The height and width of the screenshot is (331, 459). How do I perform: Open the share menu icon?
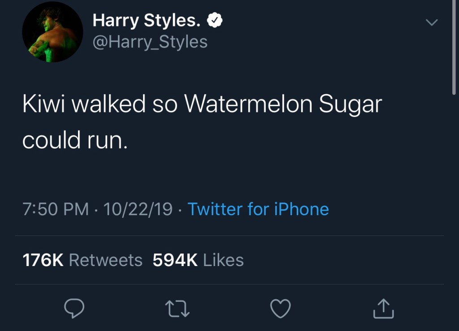[x=384, y=308]
